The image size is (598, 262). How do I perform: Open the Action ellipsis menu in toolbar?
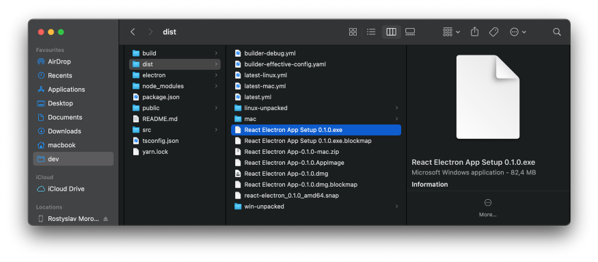coord(518,32)
